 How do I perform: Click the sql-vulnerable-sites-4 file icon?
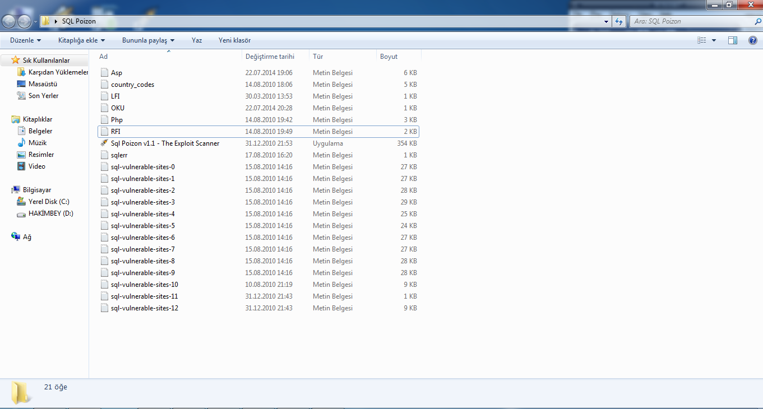tap(104, 214)
